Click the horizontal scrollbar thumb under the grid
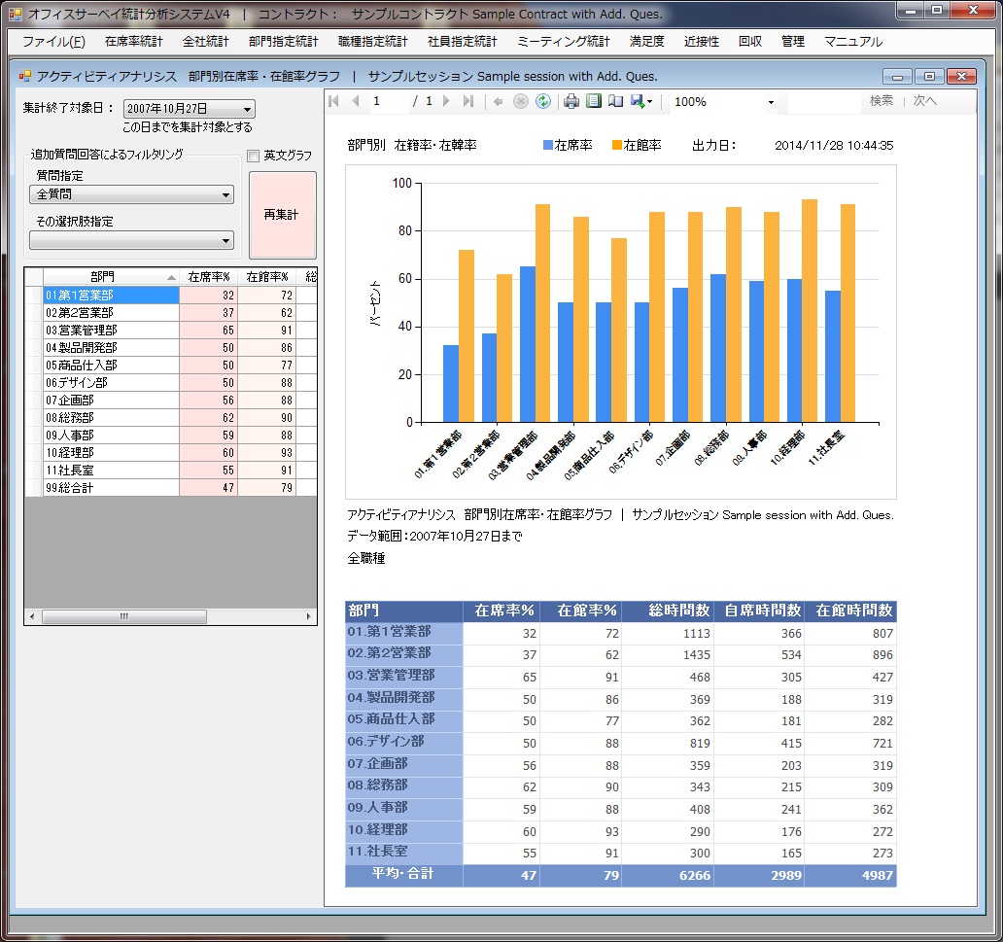Screen dimensions: 1003x942 tap(124, 617)
